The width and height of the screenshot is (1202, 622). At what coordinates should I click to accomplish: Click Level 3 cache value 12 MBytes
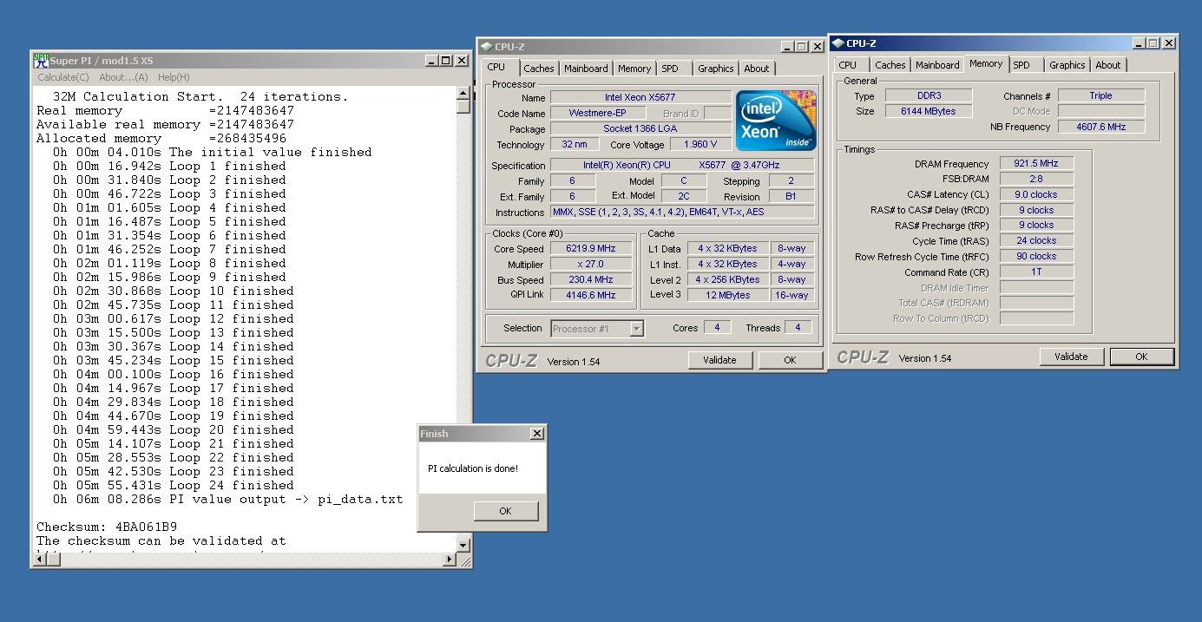(x=727, y=295)
